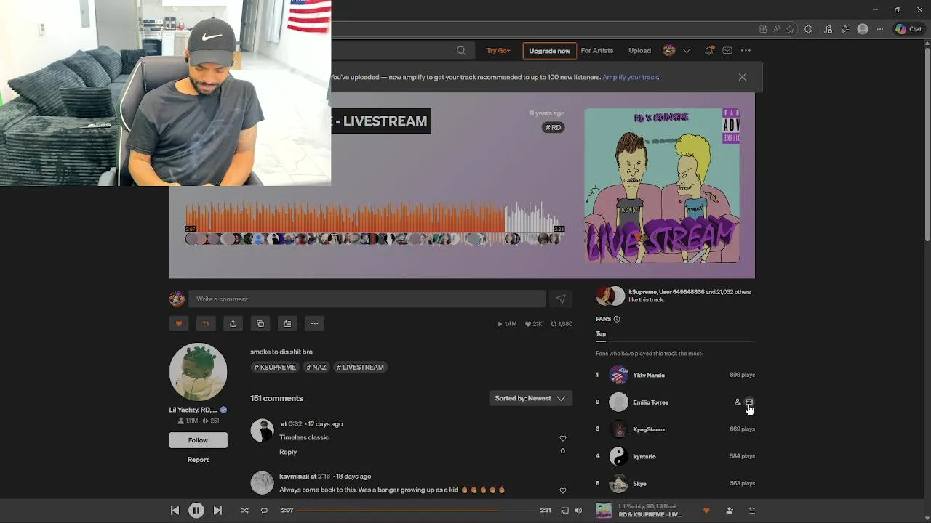Open kyntario fan profile
This screenshot has width=931, height=523.
pos(644,457)
